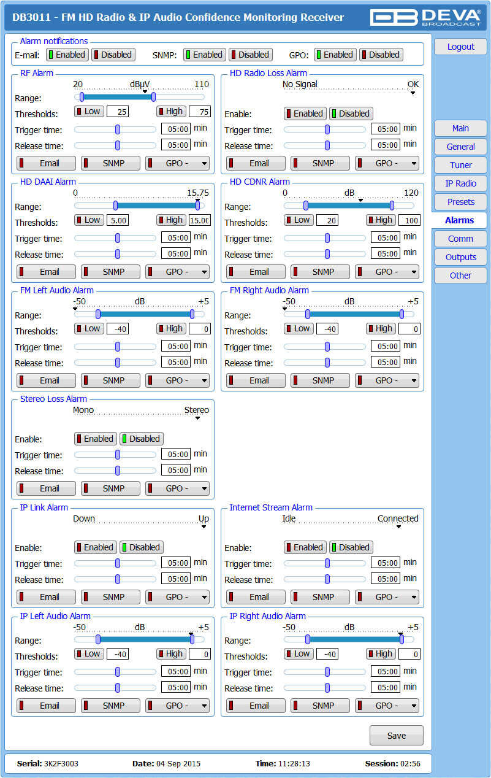Screen dimensions: 491x778
Task: Toggle SNMP for Internet Stream Alarm
Action: coord(320,597)
